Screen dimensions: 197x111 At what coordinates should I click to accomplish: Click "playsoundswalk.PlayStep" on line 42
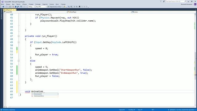pos(55,21)
